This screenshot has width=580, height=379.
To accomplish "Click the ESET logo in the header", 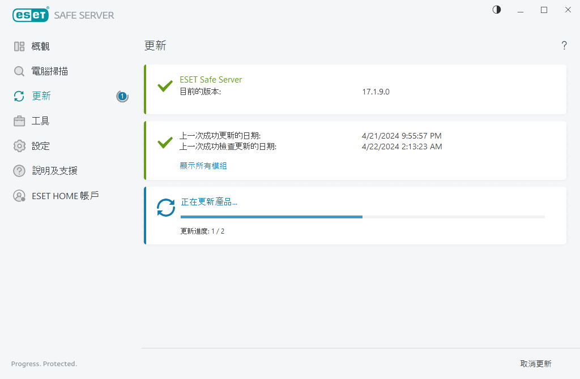I will point(29,15).
